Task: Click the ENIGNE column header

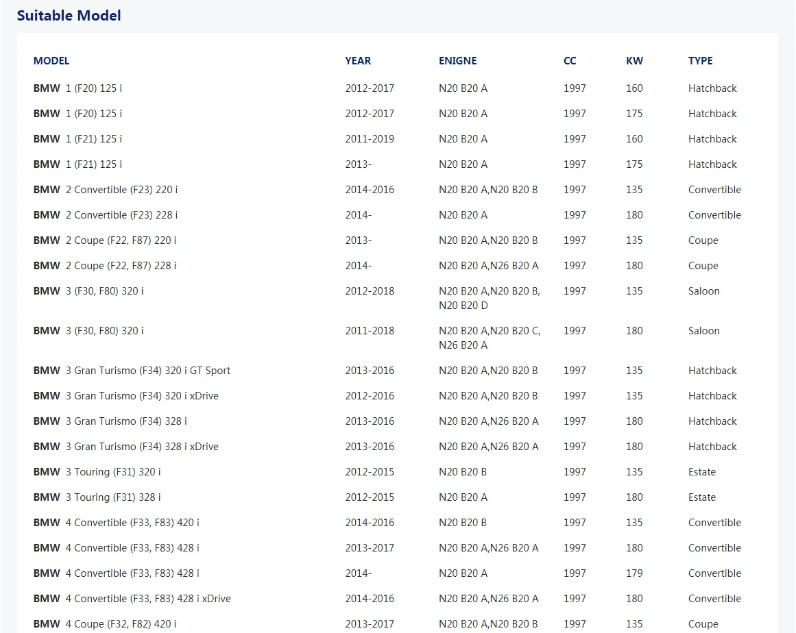Action: (457, 61)
